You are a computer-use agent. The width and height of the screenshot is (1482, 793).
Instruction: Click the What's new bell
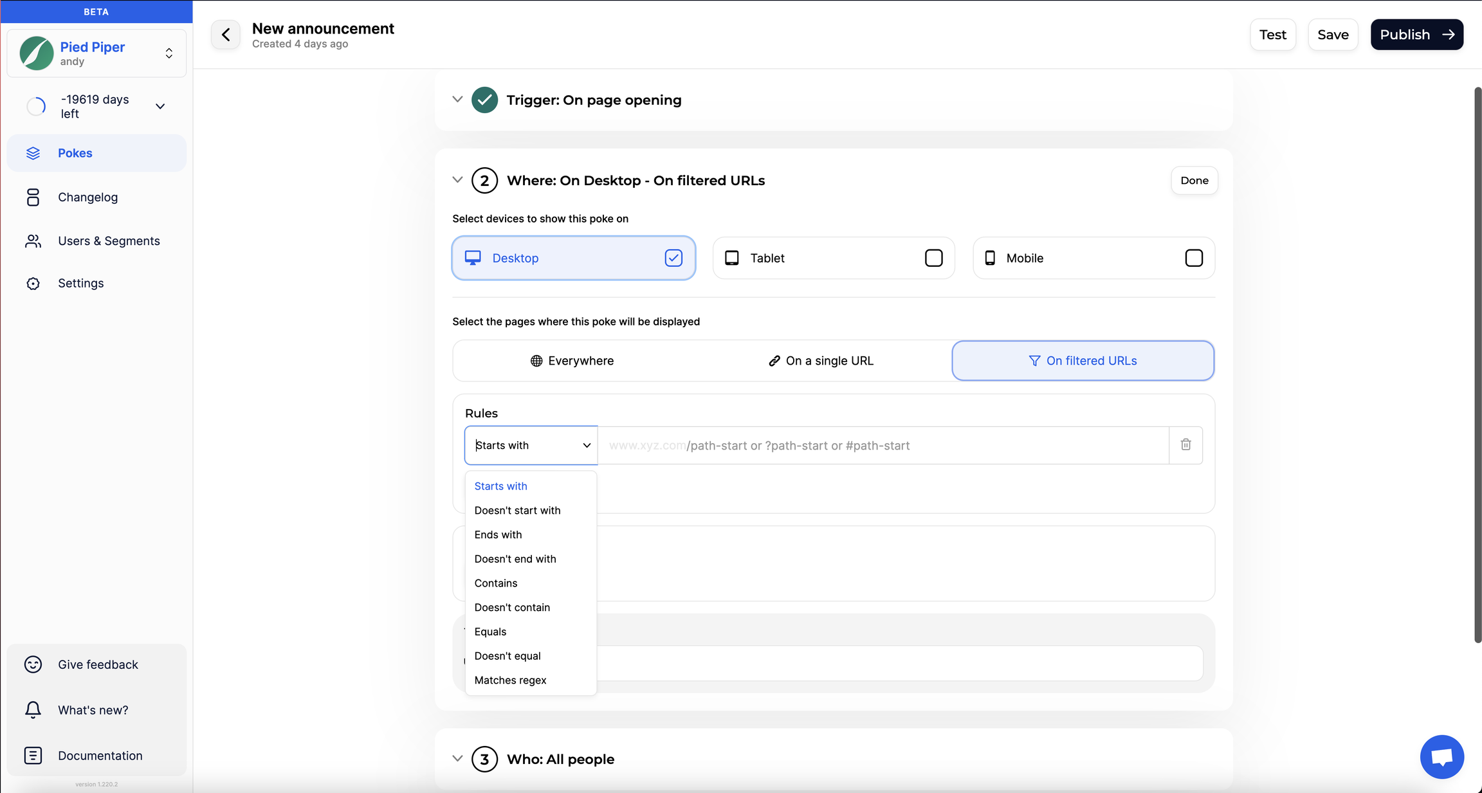point(33,710)
